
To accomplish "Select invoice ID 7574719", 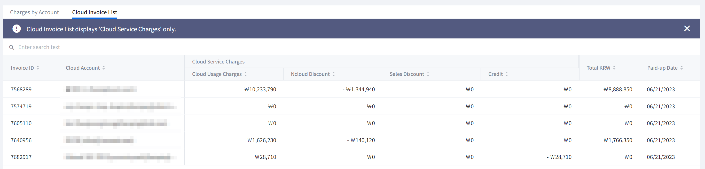I will [x=21, y=106].
